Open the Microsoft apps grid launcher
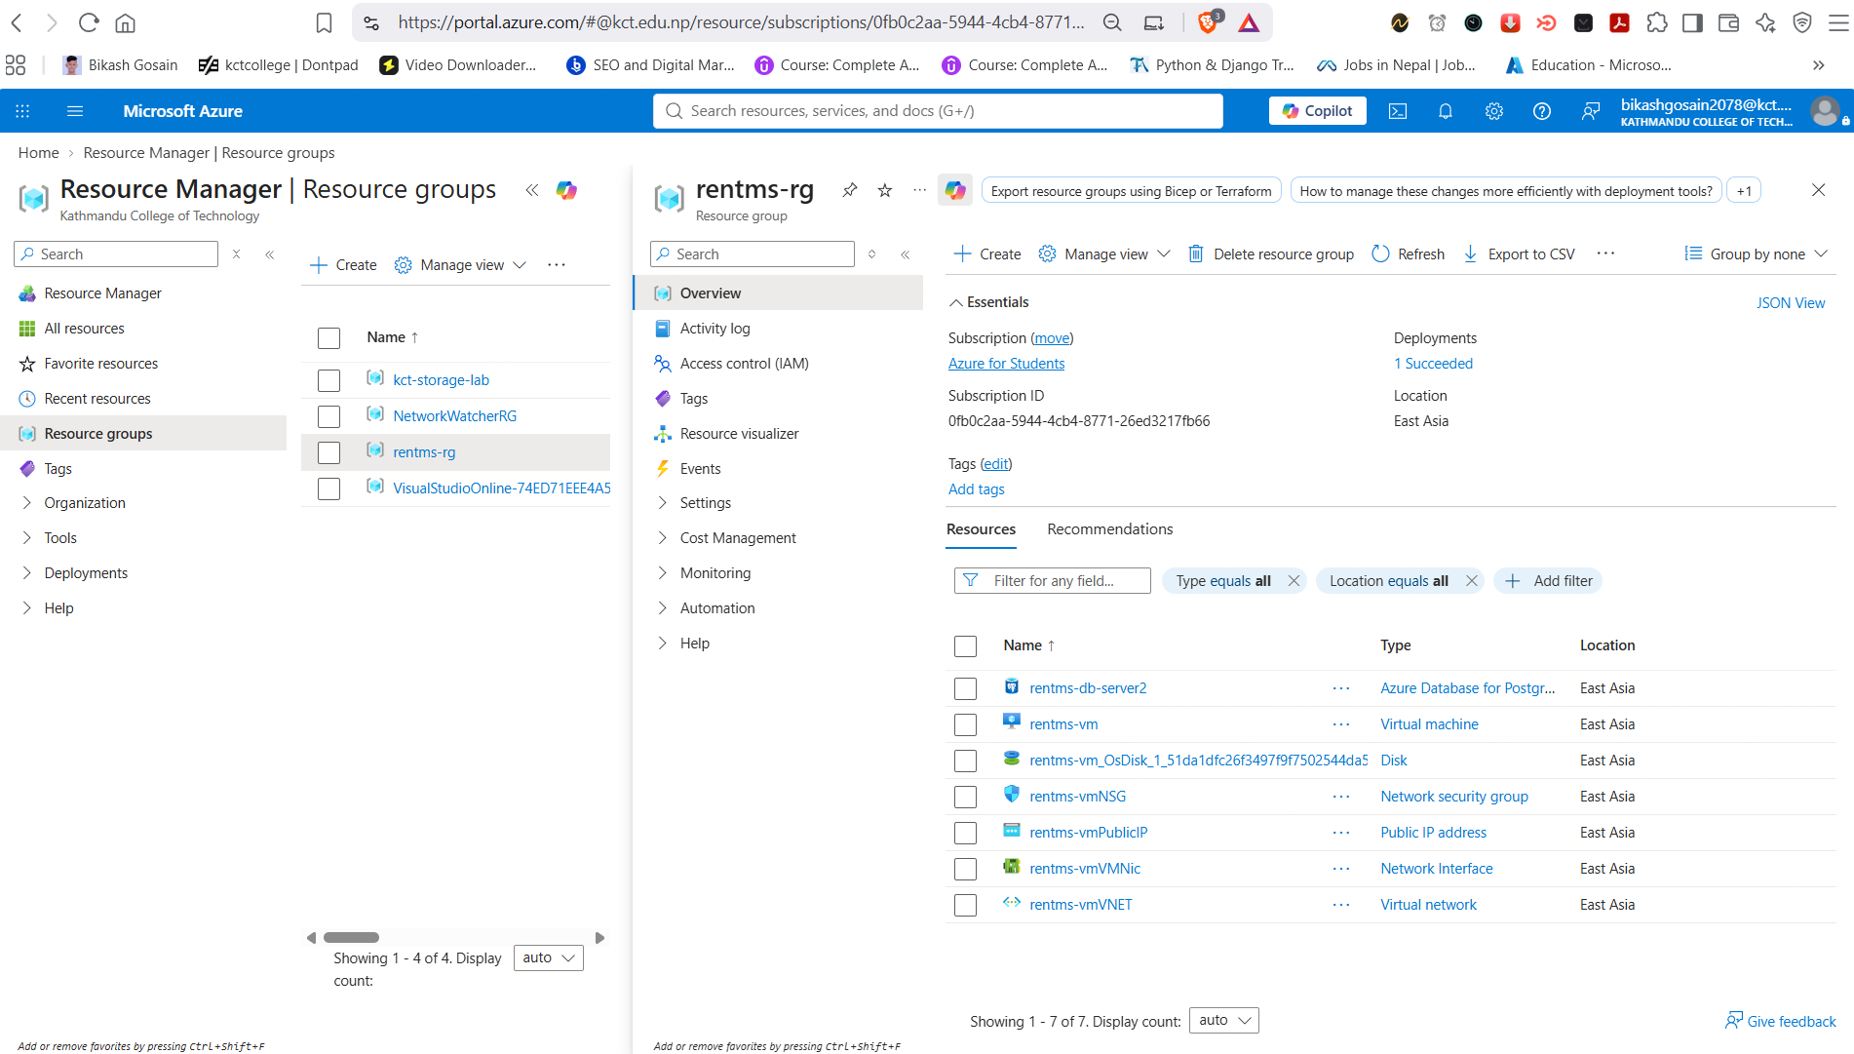 [x=22, y=111]
